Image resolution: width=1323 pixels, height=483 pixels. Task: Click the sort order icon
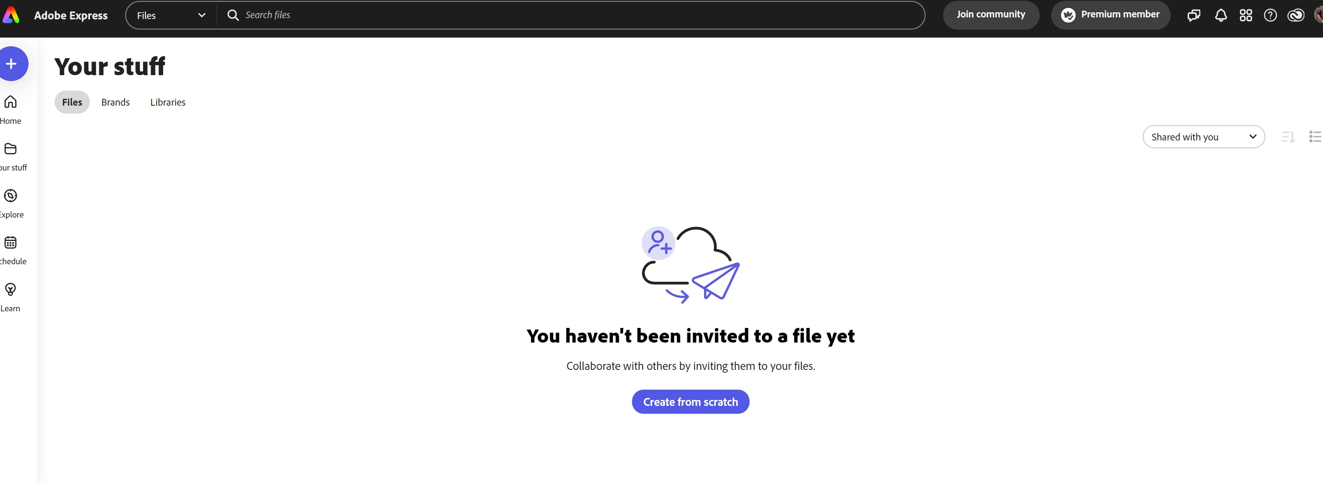1288,137
